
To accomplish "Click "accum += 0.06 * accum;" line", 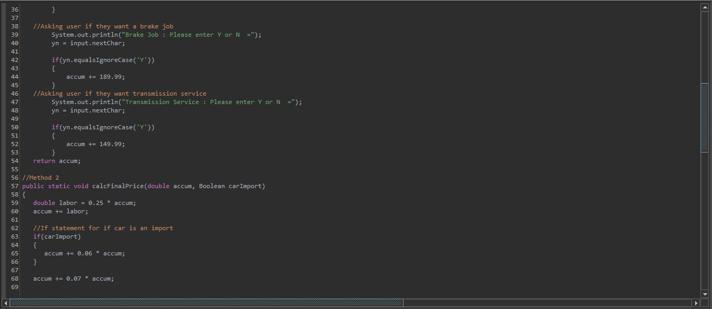I will (x=85, y=253).
